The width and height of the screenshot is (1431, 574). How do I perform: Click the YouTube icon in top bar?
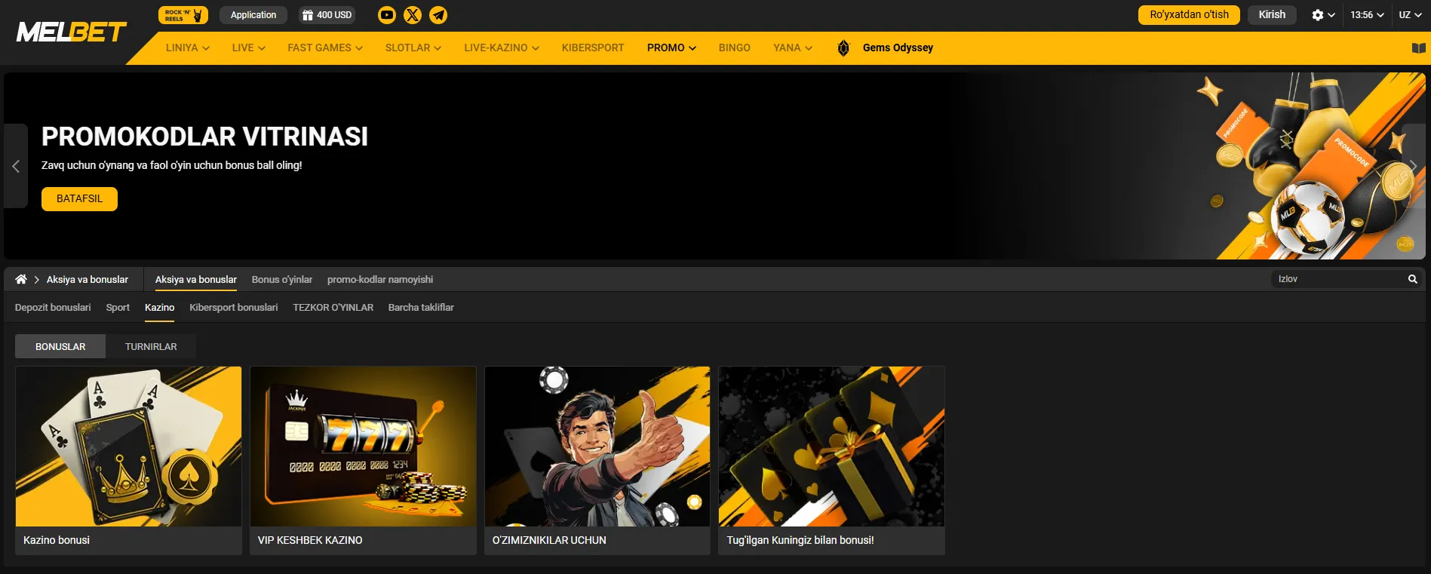click(386, 15)
